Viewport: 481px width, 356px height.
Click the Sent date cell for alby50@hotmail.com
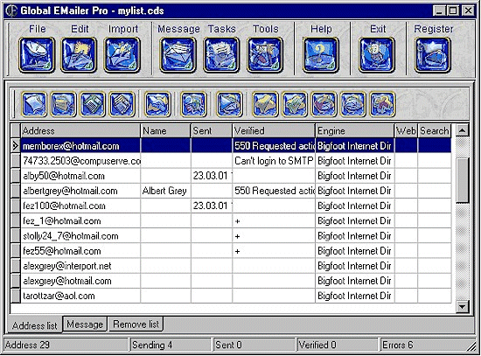(x=212, y=176)
